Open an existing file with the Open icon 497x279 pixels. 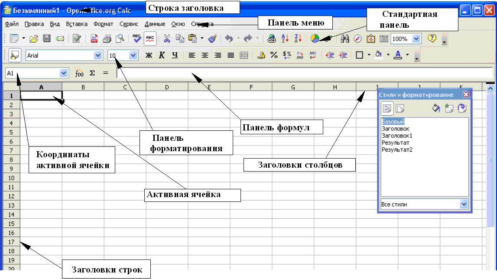click(x=34, y=39)
